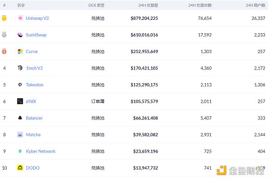Click the gold medal rank 1 badge
Image resolution: width=269 pixels, height=180 pixels.
pos(4,18)
